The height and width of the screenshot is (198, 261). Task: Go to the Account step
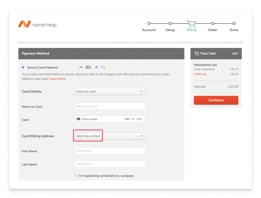click(x=149, y=30)
